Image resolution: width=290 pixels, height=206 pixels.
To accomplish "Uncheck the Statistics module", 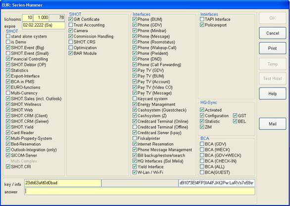I will [x=8, y=70].
